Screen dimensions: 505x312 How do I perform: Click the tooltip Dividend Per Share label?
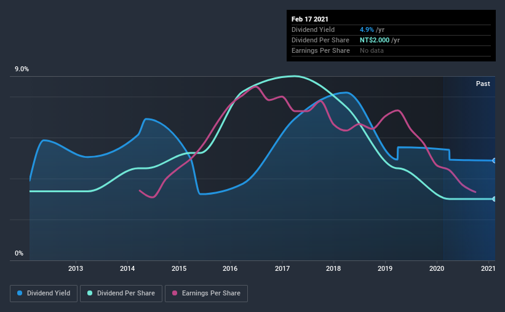(320, 40)
